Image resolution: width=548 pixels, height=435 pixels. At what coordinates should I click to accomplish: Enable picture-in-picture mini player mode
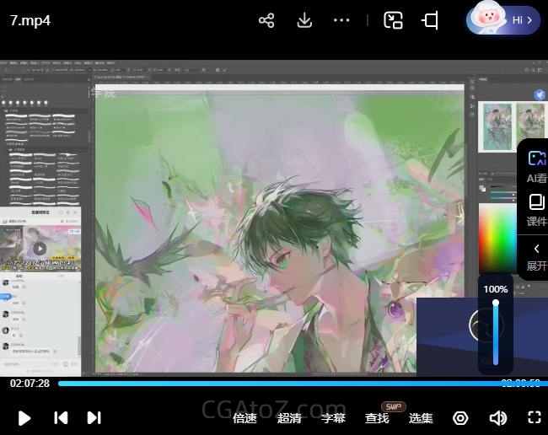[x=393, y=20]
